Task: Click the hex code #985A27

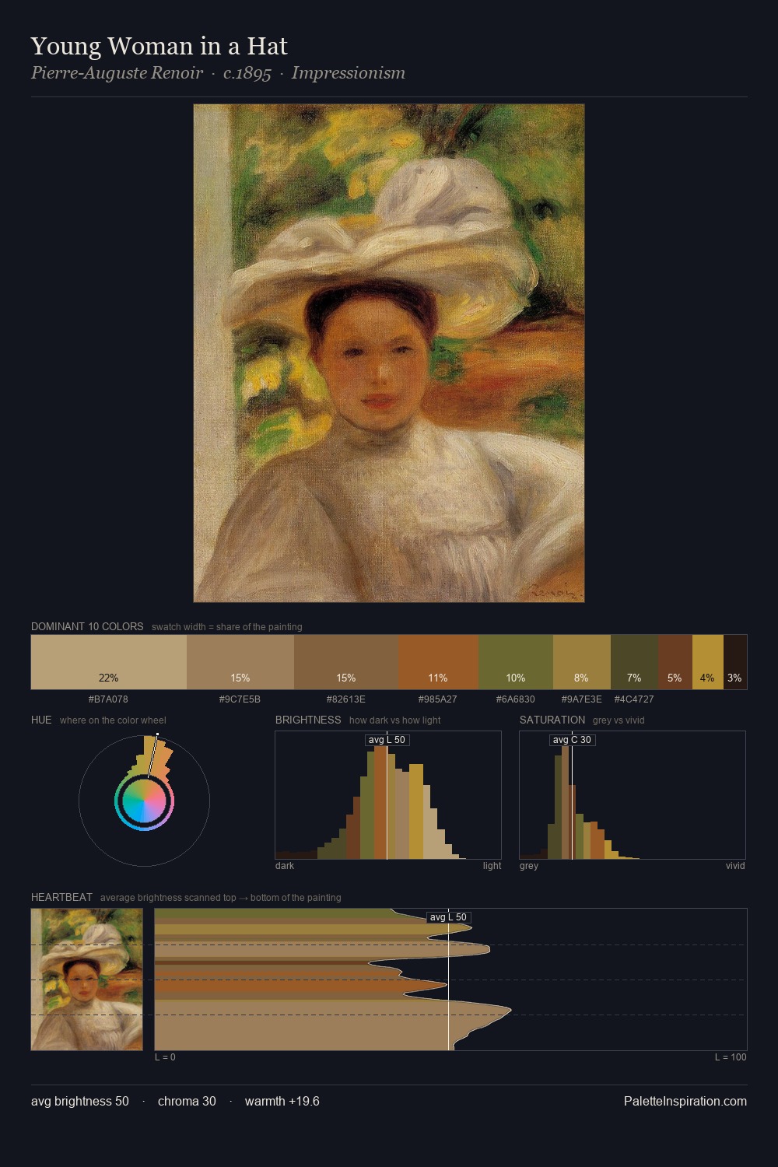Action: coord(438,699)
